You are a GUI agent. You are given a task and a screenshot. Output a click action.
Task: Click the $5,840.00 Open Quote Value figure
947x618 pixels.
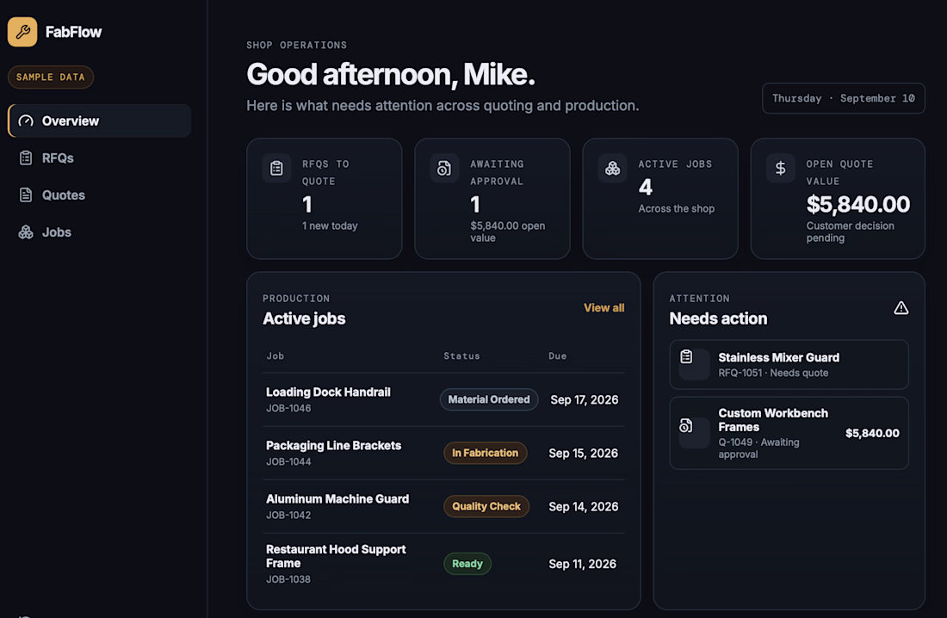(x=857, y=204)
